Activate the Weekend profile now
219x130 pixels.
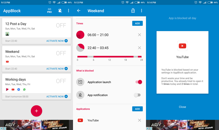click(x=57, y=69)
